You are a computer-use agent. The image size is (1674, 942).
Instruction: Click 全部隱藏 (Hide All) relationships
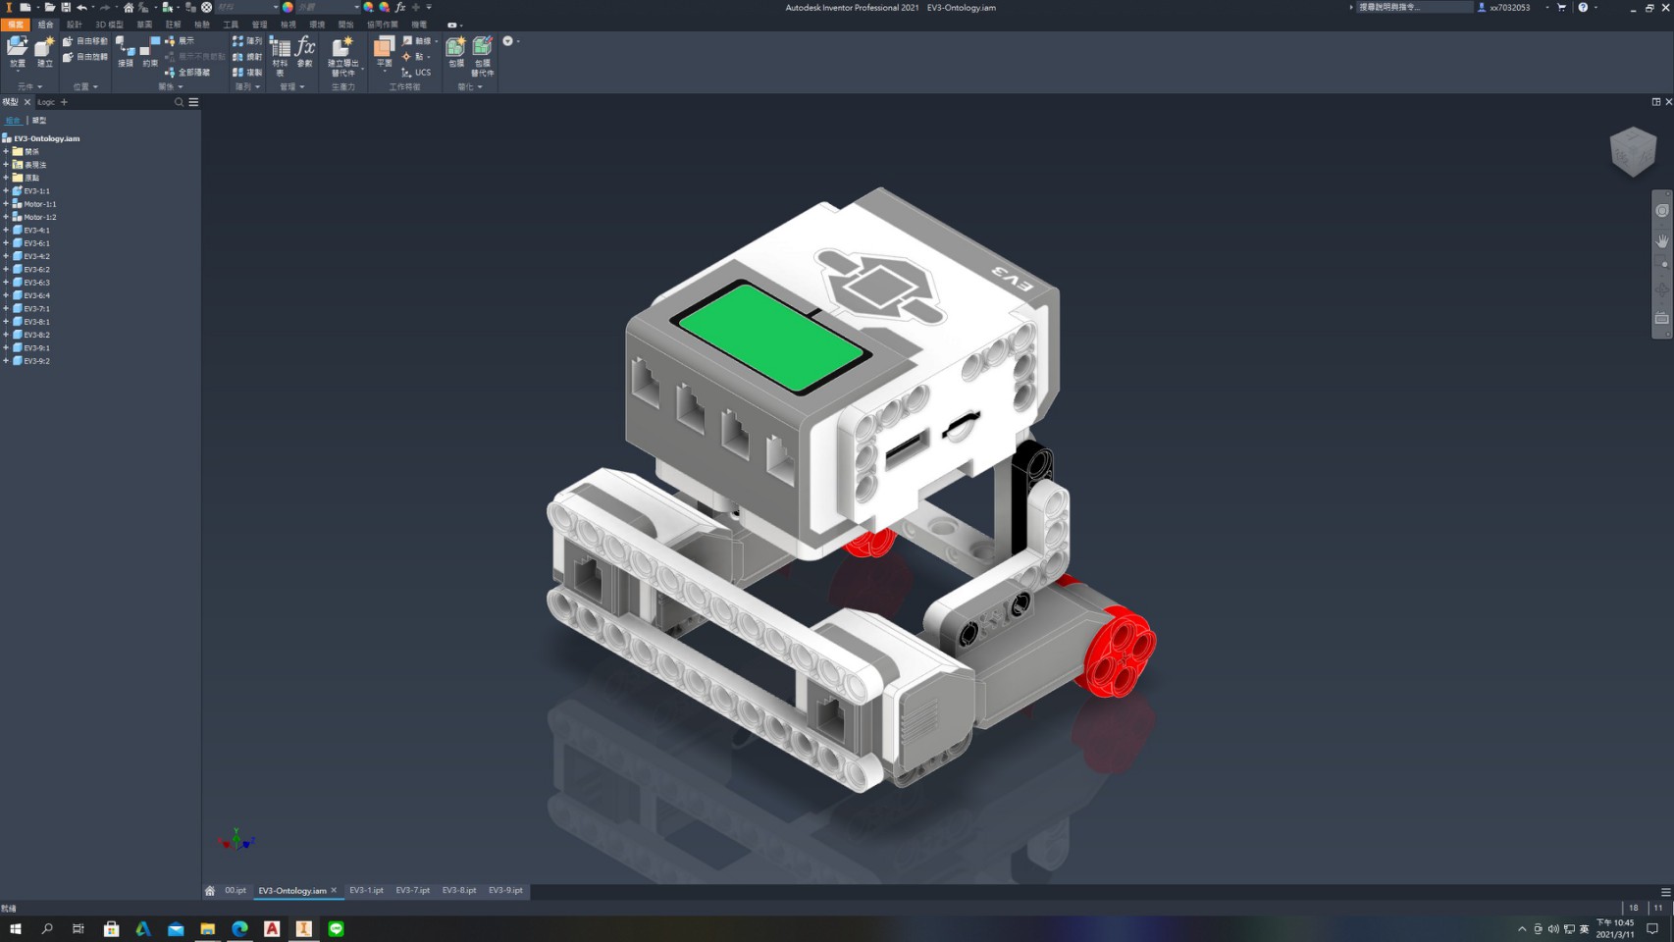coord(187,73)
